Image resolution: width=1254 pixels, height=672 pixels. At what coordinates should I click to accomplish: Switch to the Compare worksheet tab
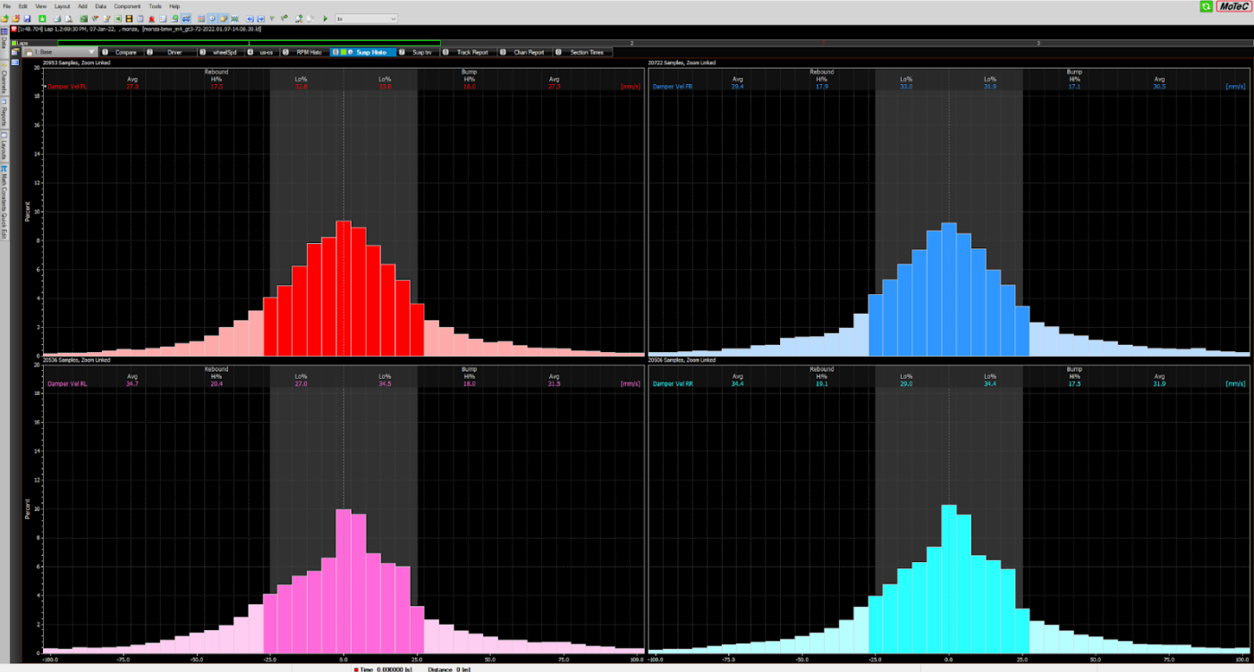click(122, 52)
